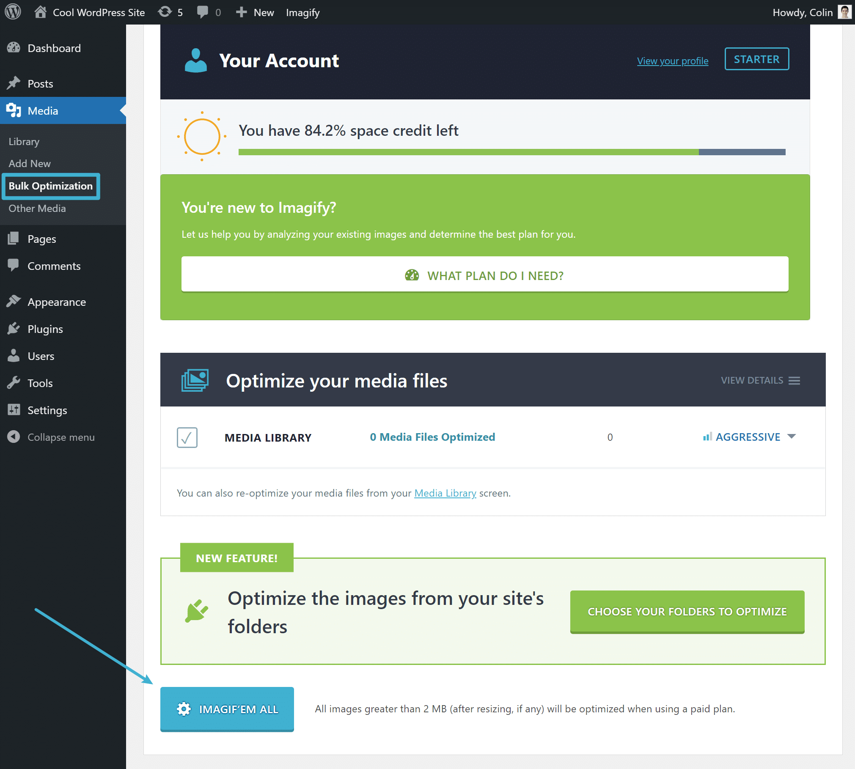Viewport: 855px width, 769px height.
Task: Click the 'Optimize your media files' heading
Action: [x=336, y=381]
